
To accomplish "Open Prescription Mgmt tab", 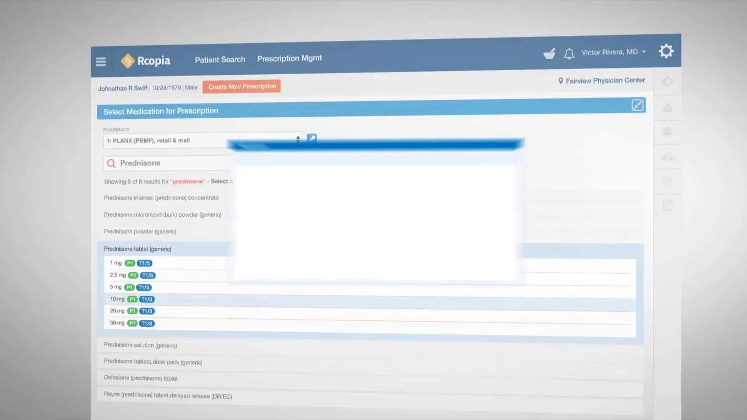I will (x=289, y=58).
